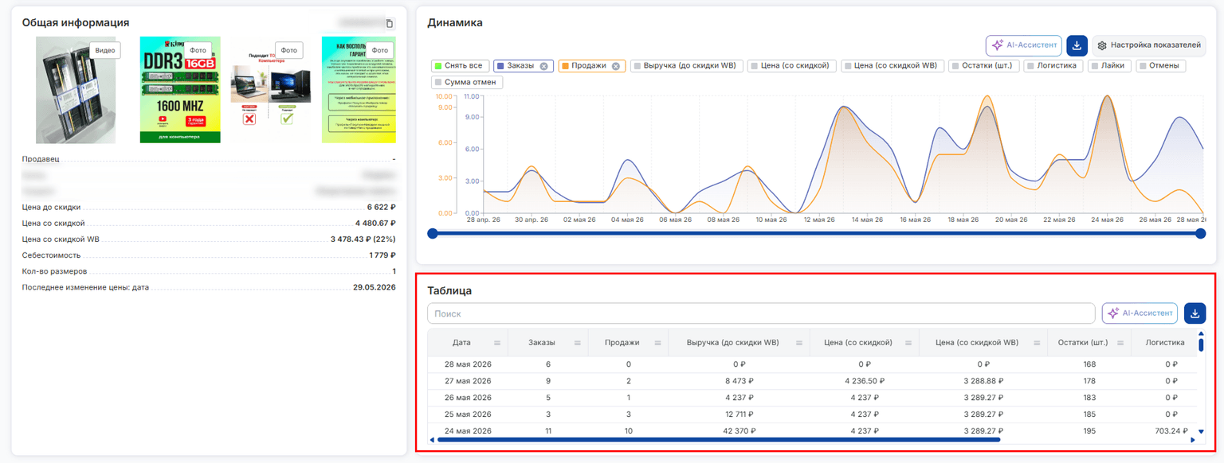
Task: Open the Заказы column menu icon
Action: pos(578,343)
